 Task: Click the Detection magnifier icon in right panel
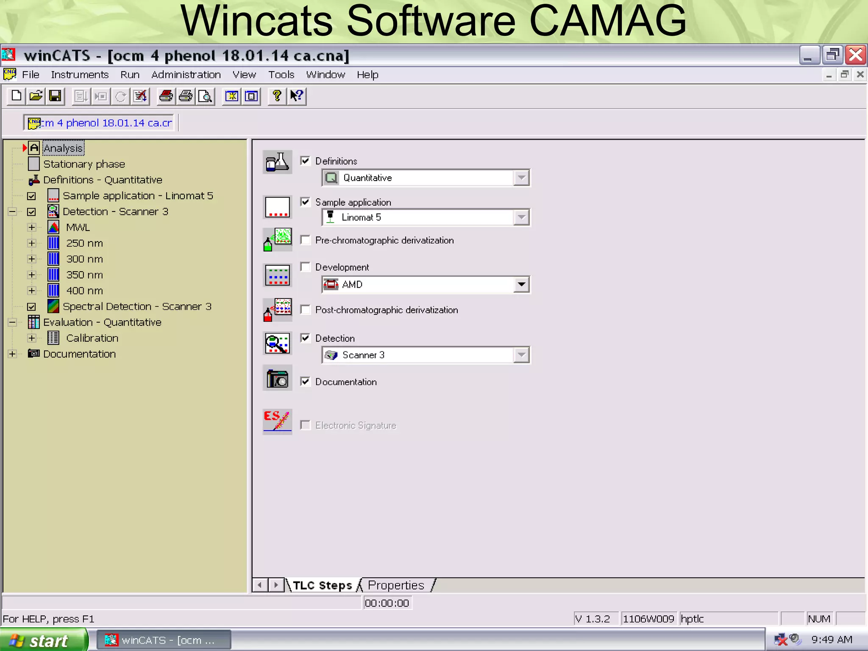[277, 343]
